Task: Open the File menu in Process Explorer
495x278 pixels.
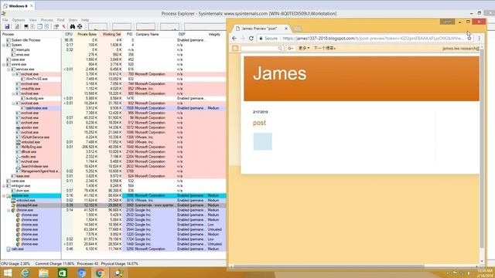Action: click(5, 20)
